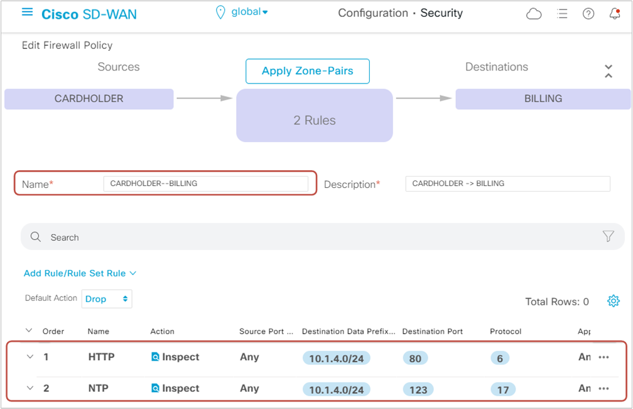Click into the rules Search box
Viewport: 633px width, 409px height.
tap(314, 237)
